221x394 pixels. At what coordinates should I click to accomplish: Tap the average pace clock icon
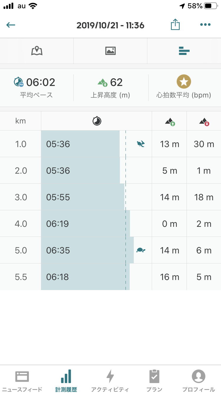[x=19, y=82]
